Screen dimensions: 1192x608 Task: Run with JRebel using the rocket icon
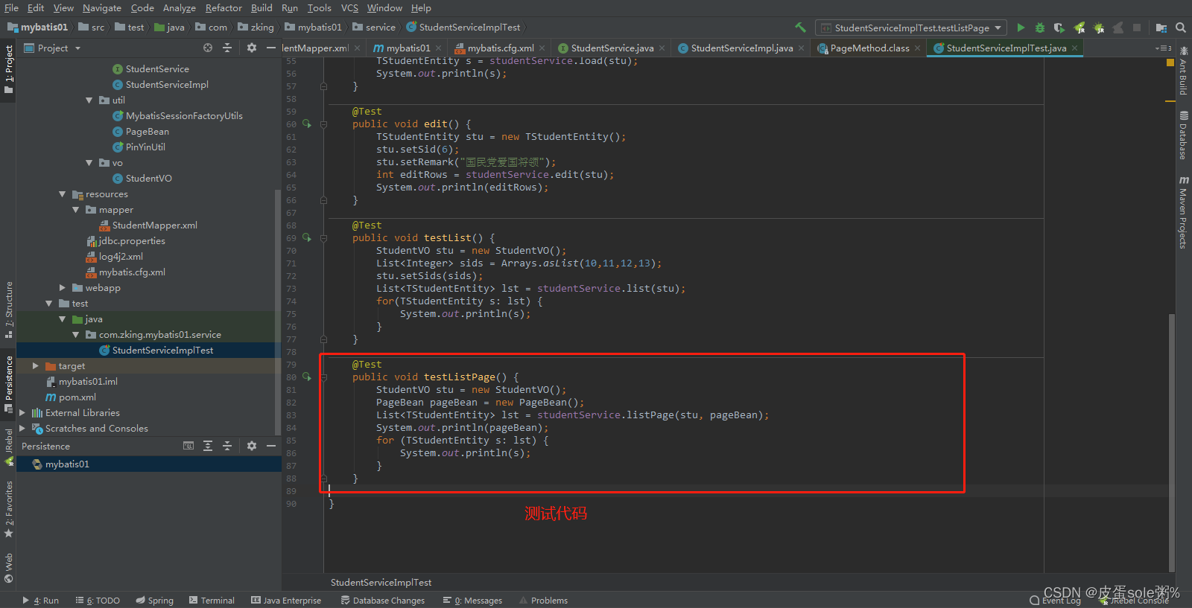point(1079,28)
